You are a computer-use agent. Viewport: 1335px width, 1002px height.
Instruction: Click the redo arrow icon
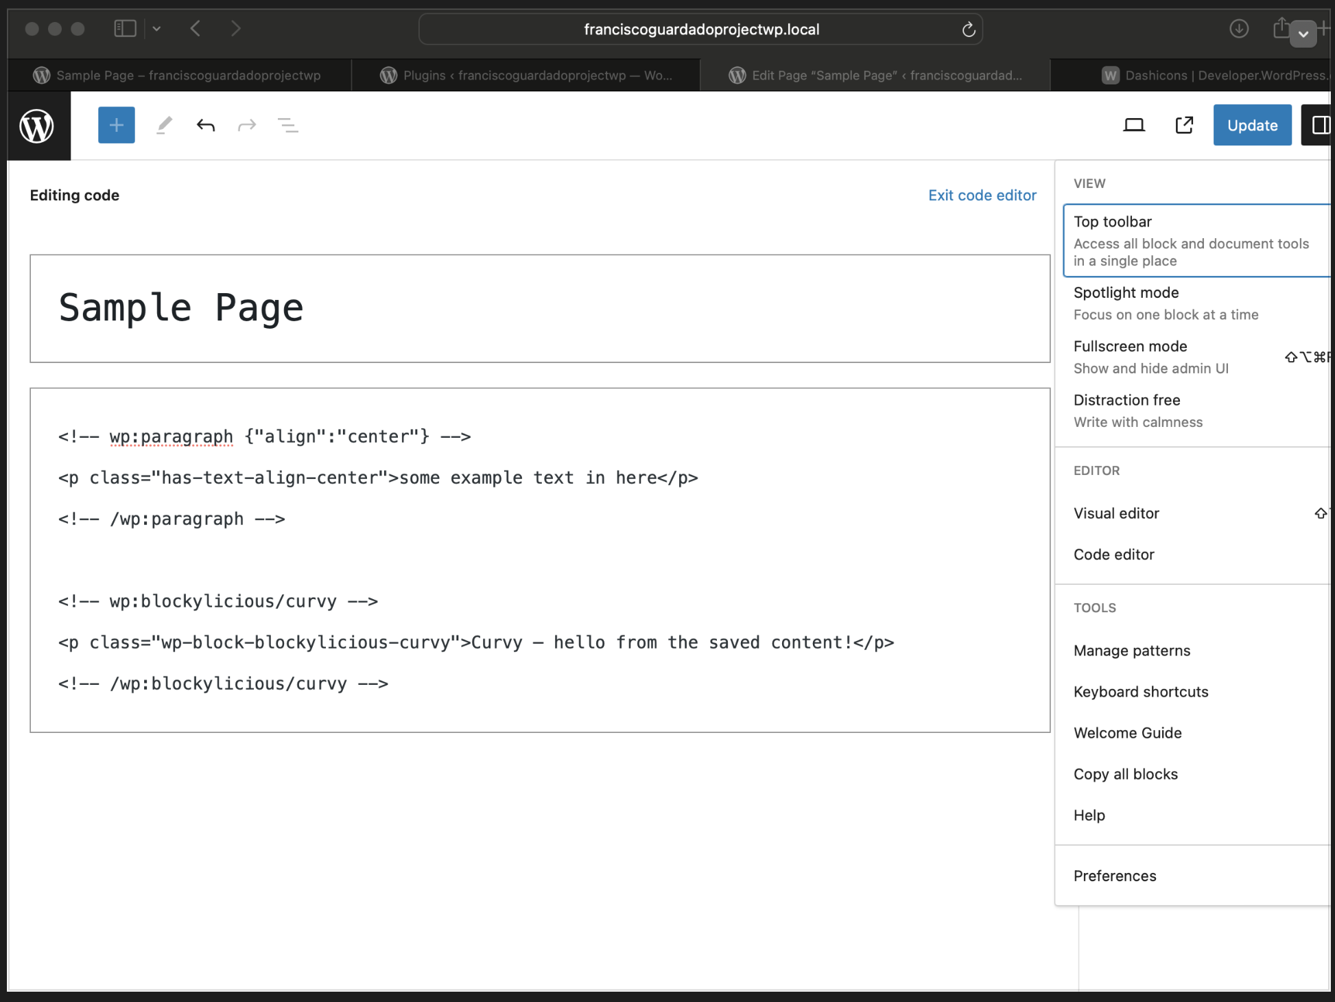pyautogui.click(x=245, y=125)
